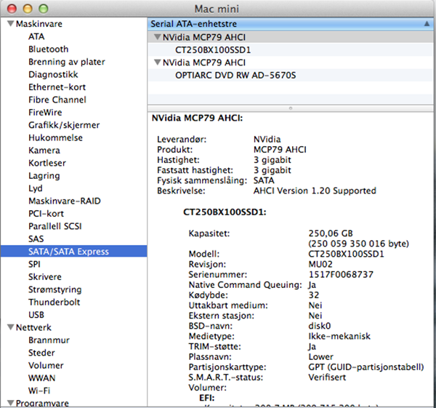Screen dimensions: 436x408
Task: Click the capacity value 250,06 GB
Action: tap(331, 233)
